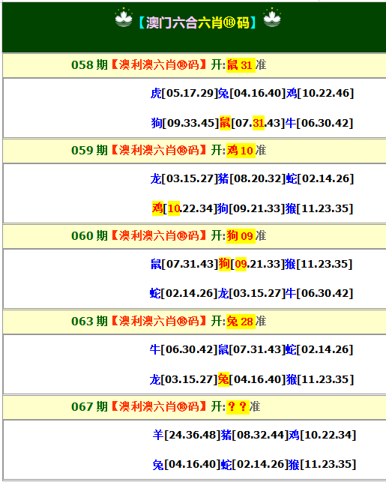Select 鸡[10.22.34] in period 067

coord(323,435)
